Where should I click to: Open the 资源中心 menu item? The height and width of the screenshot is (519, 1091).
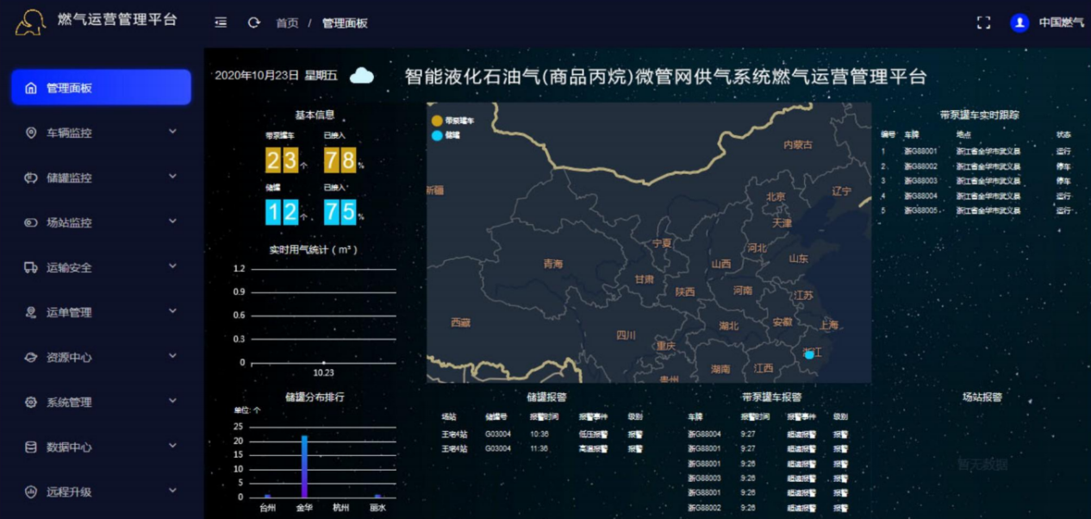pos(69,357)
